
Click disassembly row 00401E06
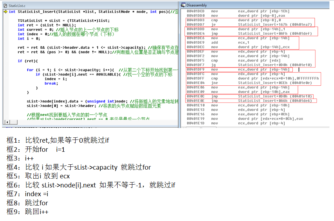(x=238, y=87)
